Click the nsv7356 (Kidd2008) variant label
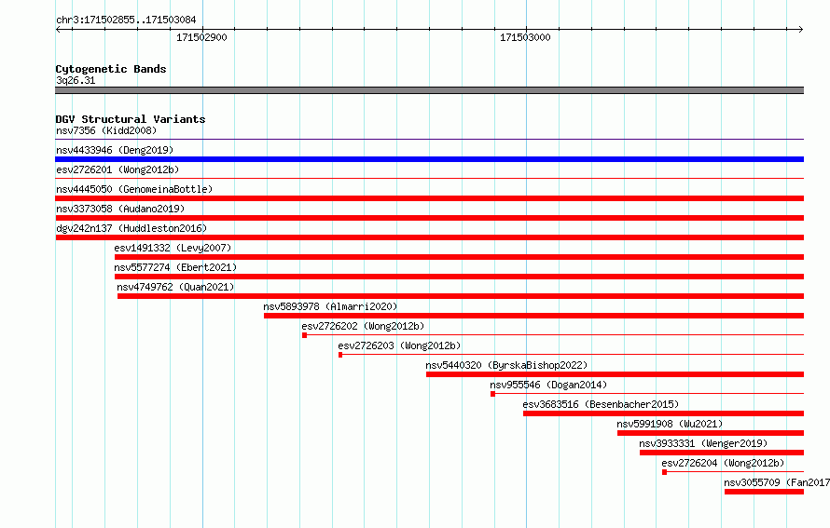Image resolution: width=830 pixels, height=528 pixels. [x=106, y=130]
